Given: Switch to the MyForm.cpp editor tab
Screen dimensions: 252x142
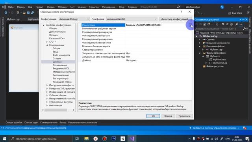Looking at the screenshot, I should pos(13,19).
